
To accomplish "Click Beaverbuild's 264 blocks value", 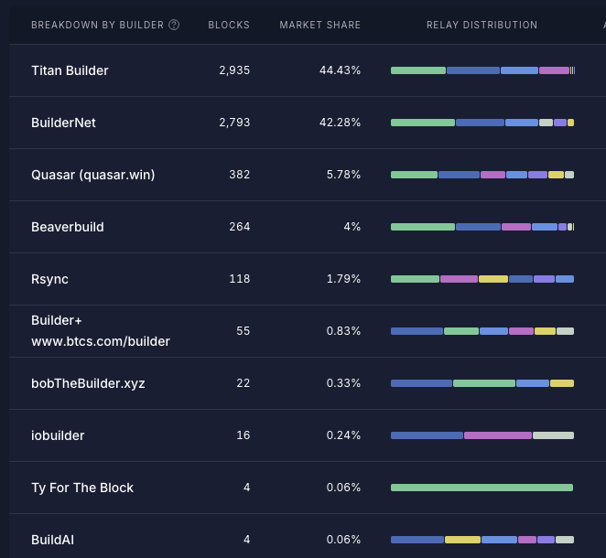I will [239, 227].
